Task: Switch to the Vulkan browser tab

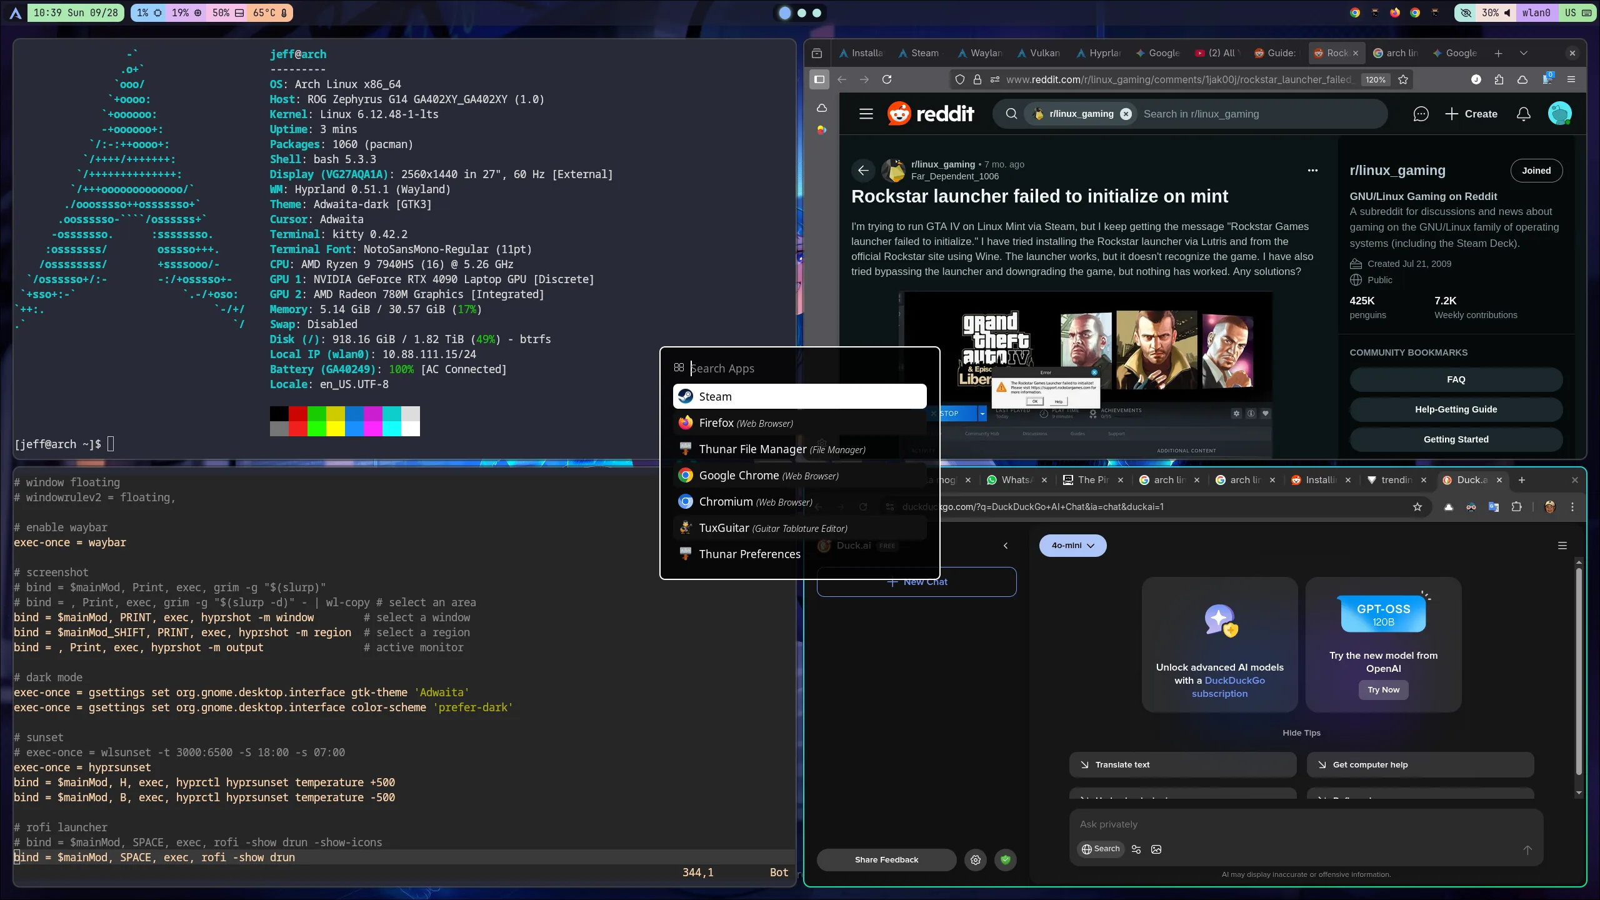Action: coord(1039,53)
